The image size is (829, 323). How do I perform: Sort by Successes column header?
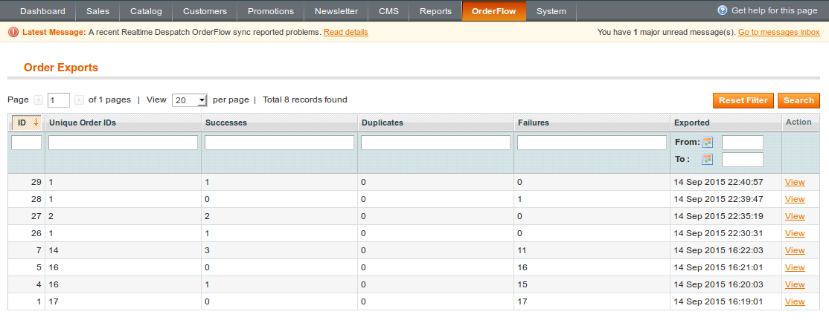[225, 123]
